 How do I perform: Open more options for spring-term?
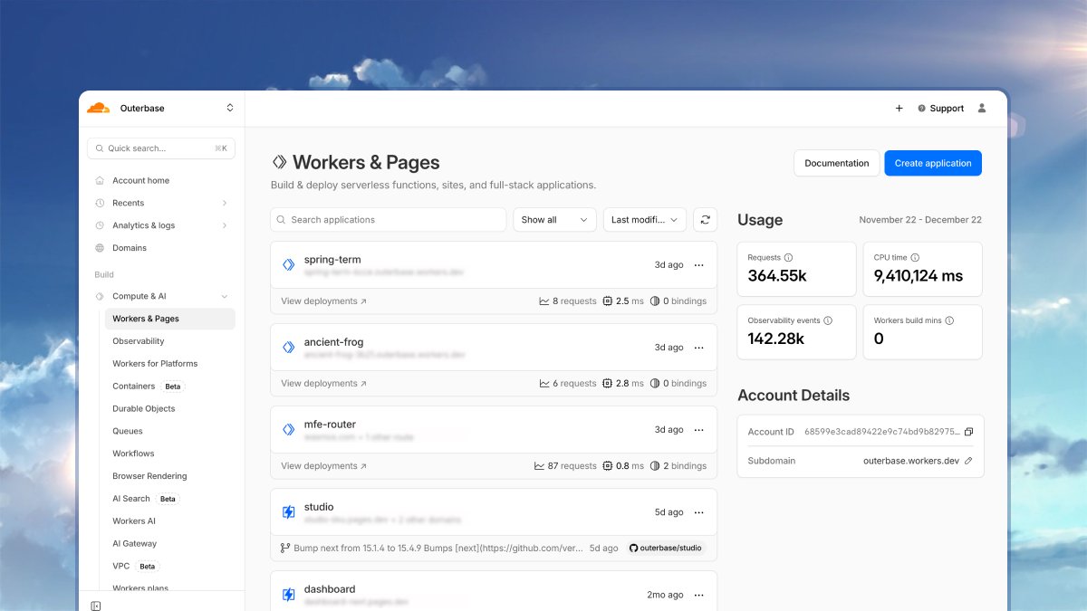pyautogui.click(x=698, y=265)
